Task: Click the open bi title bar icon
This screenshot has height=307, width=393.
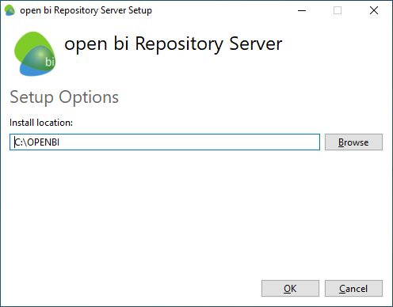Action: click(10, 10)
